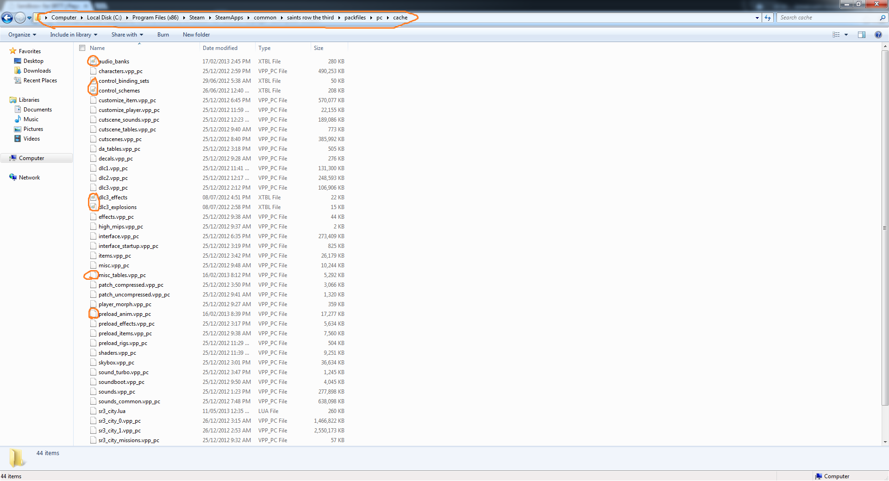Expand the arrow after common breadcrumb
The height and width of the screenshot is (481, 889).
(282, 18)
